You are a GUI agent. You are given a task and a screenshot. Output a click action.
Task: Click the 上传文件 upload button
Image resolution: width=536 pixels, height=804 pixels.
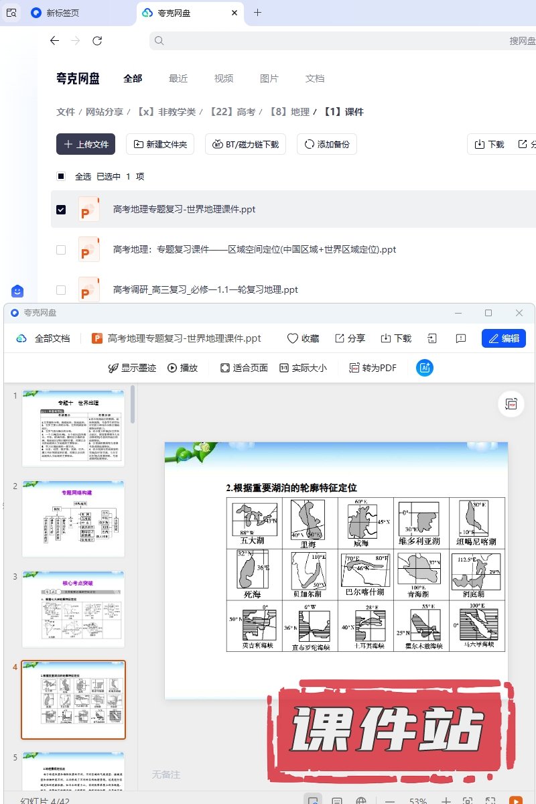click(x=86, y=144)
